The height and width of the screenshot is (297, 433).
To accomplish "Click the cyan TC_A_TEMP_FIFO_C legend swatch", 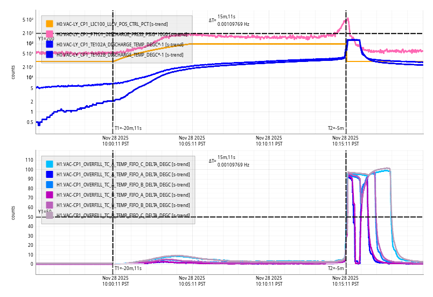I will click(x=50, y=164).
